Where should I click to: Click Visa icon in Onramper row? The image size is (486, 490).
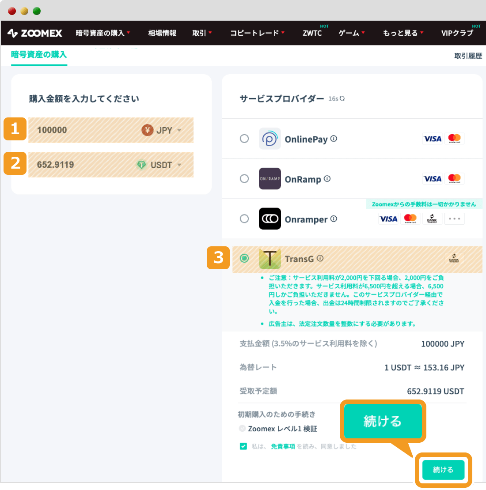click(388, 219)
